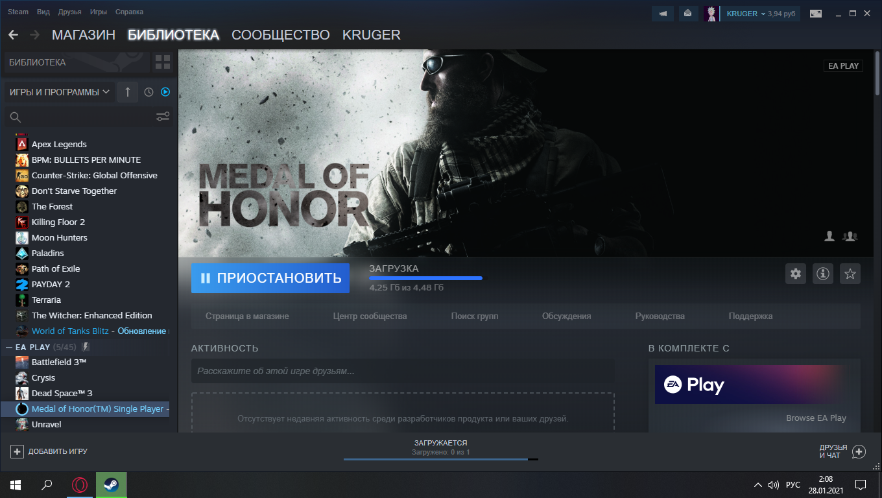Open advanced filter sliders icon
The image size is (882, 498).
point(163,117)
